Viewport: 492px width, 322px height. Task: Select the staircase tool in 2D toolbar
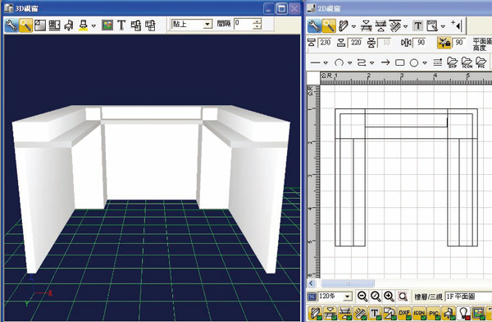tap(395, 25)
